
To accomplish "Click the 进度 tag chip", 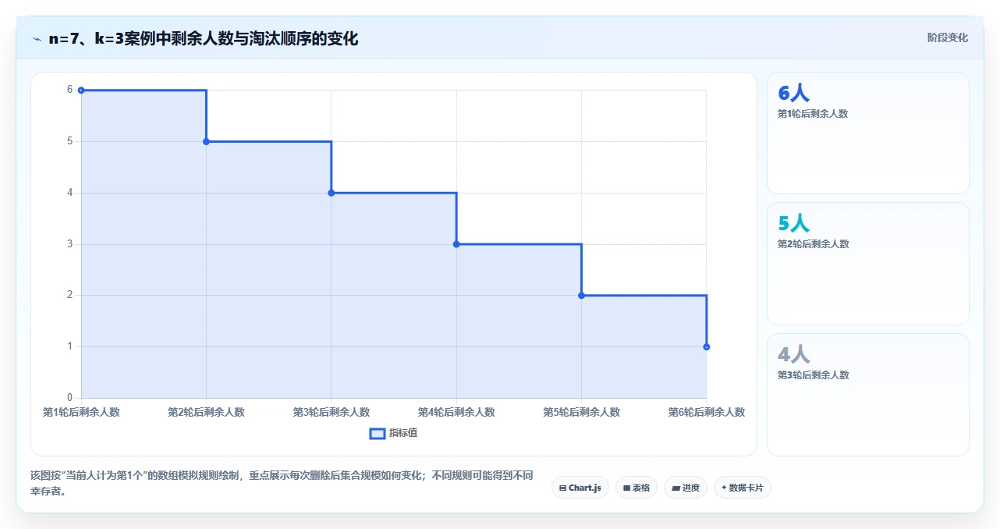I will [686, 488].
